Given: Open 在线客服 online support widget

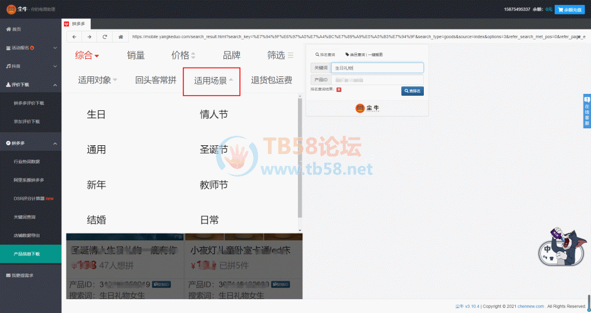Looking at the screenshot, I should click(x=587, y=111).
